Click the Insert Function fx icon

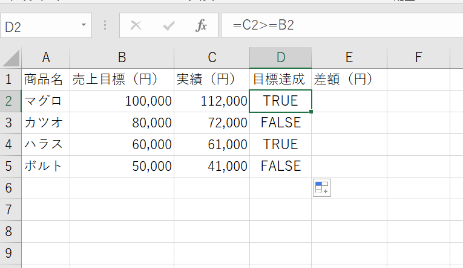202,26
